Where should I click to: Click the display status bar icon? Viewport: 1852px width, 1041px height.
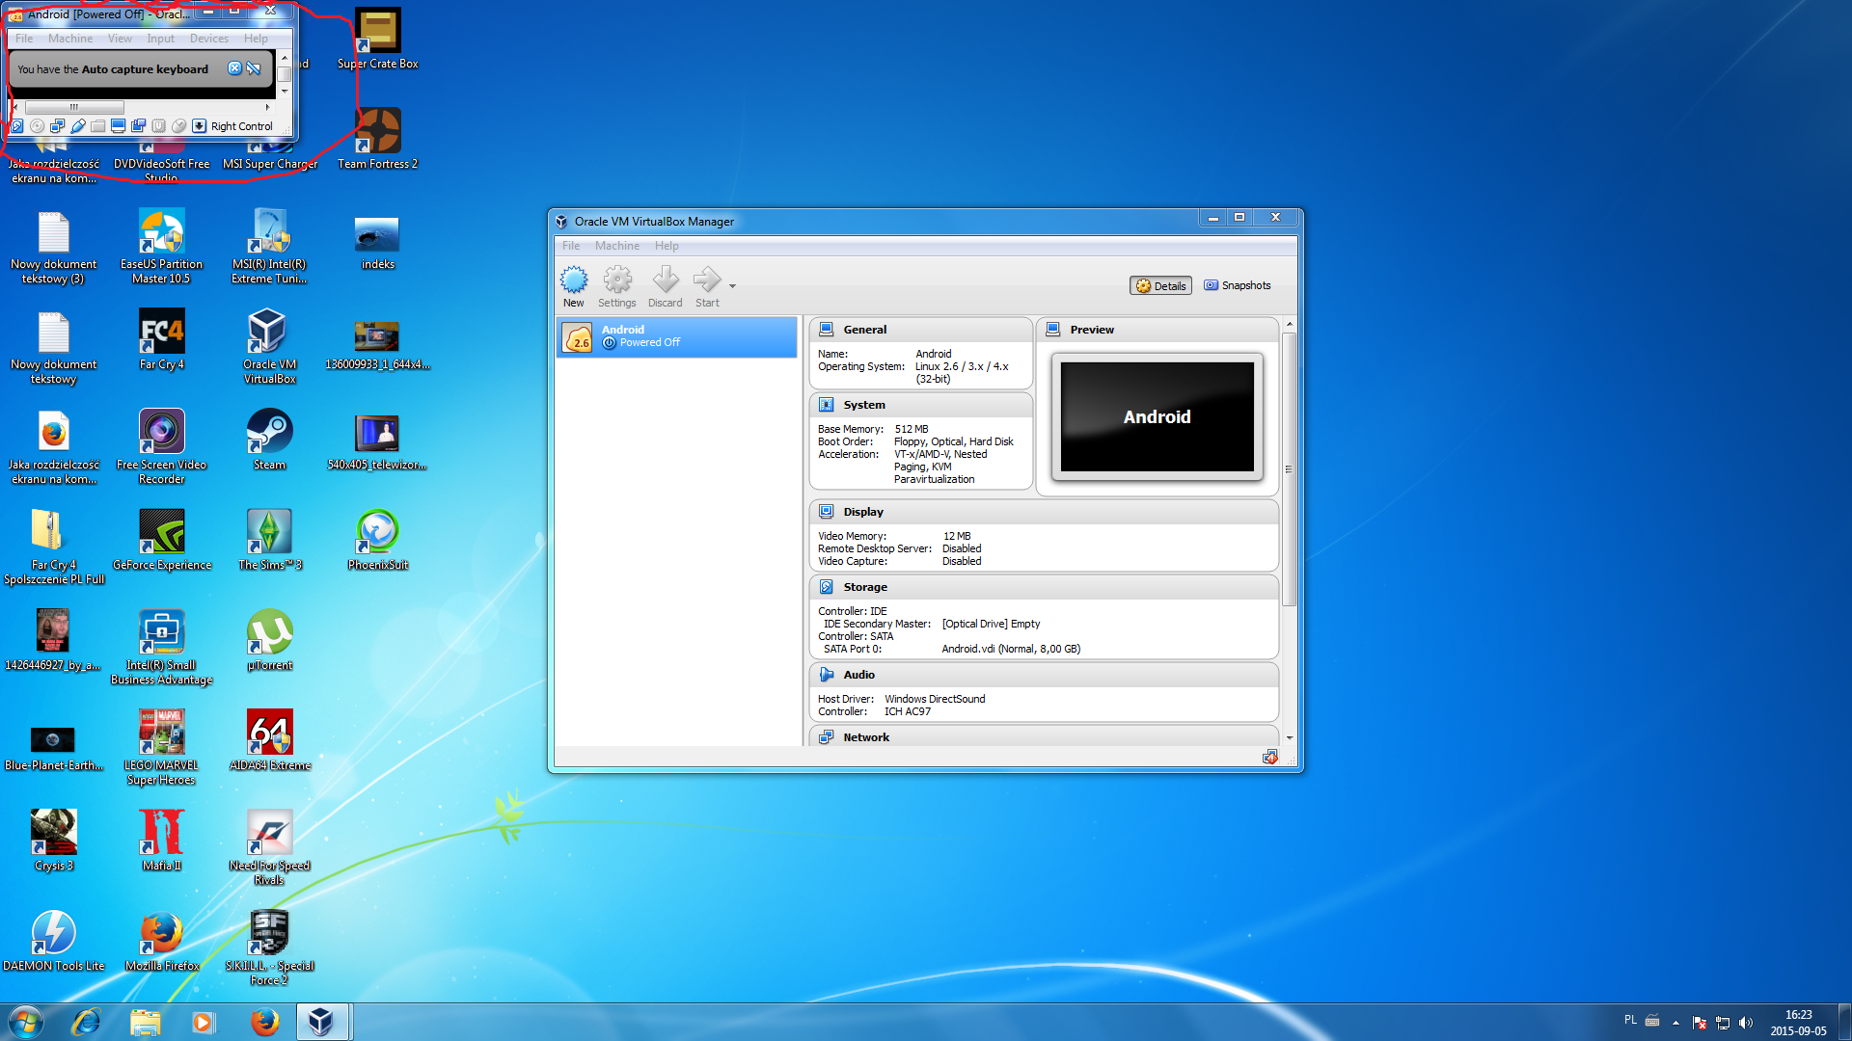click(118, 126)
